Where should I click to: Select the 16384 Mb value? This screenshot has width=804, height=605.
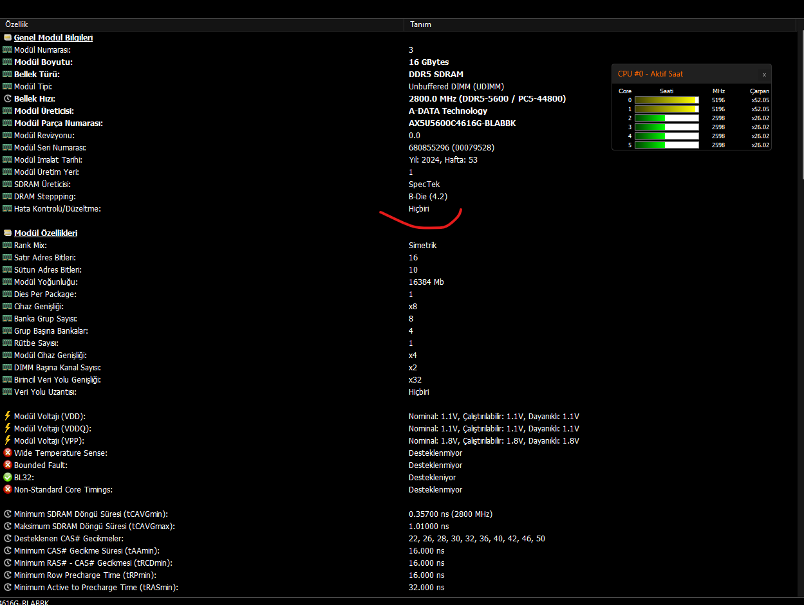coord(426,282)
